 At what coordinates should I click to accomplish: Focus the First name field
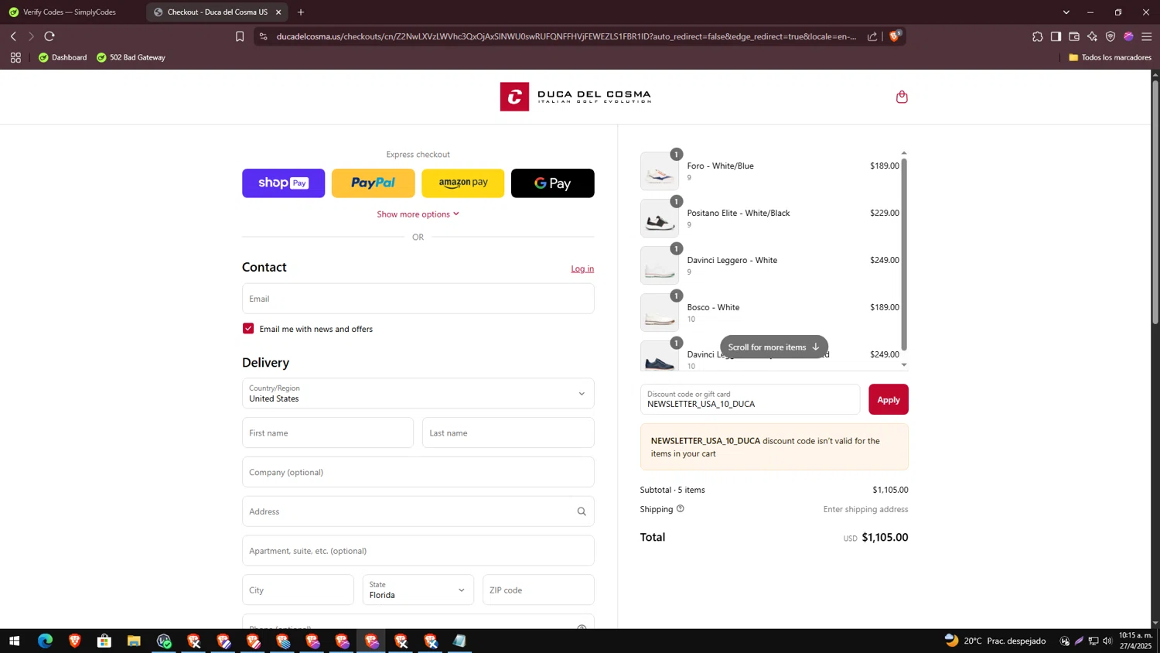point(328,432)
